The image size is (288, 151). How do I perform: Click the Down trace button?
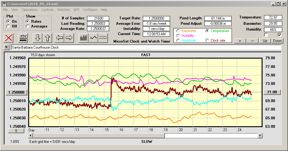[x=277, y=41]
